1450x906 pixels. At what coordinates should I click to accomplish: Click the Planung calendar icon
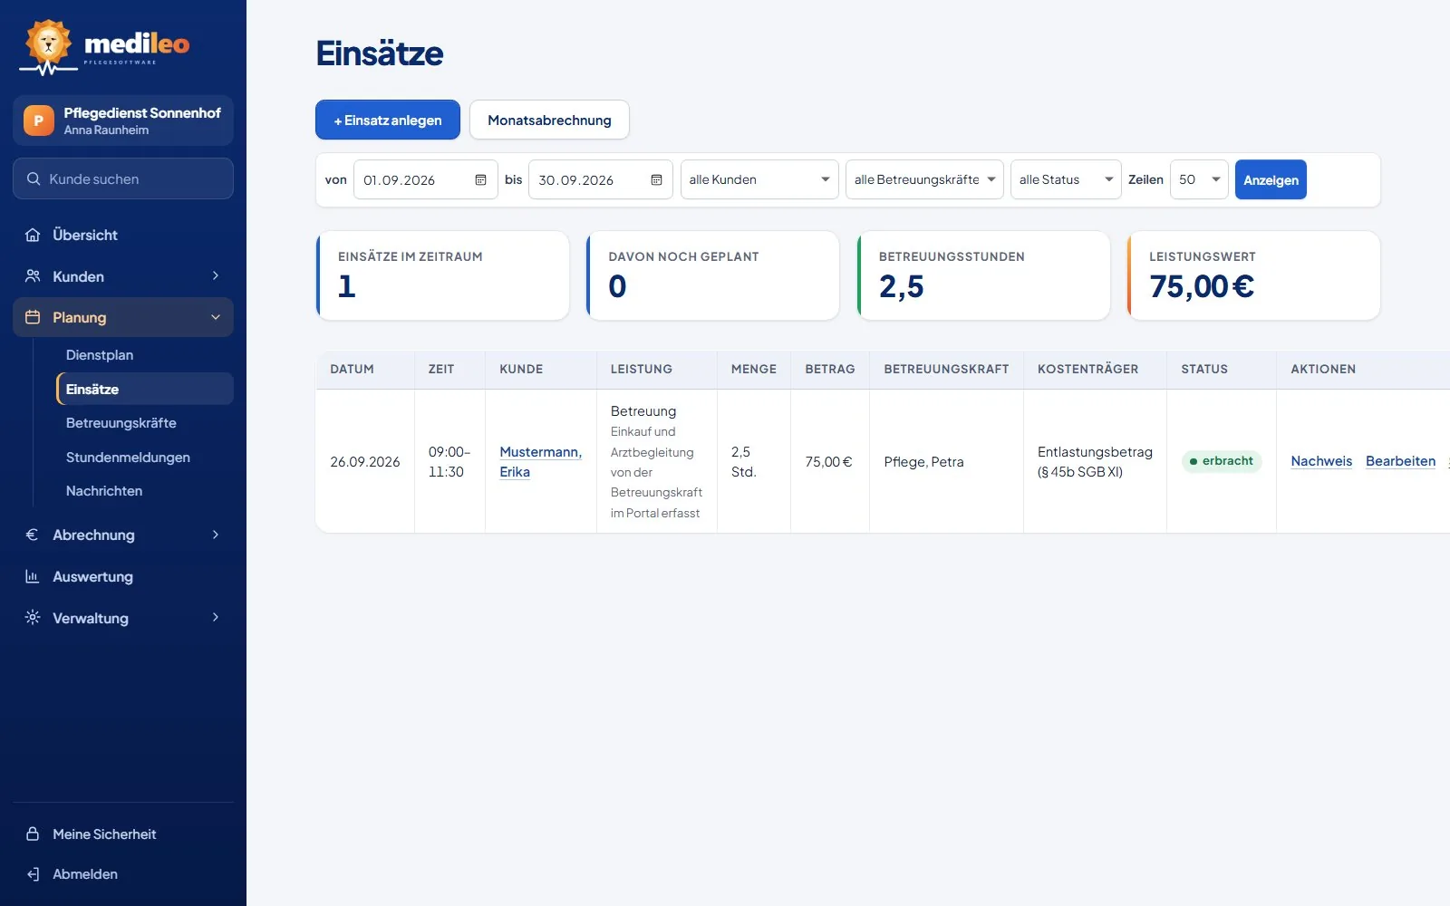coord(33,317)
